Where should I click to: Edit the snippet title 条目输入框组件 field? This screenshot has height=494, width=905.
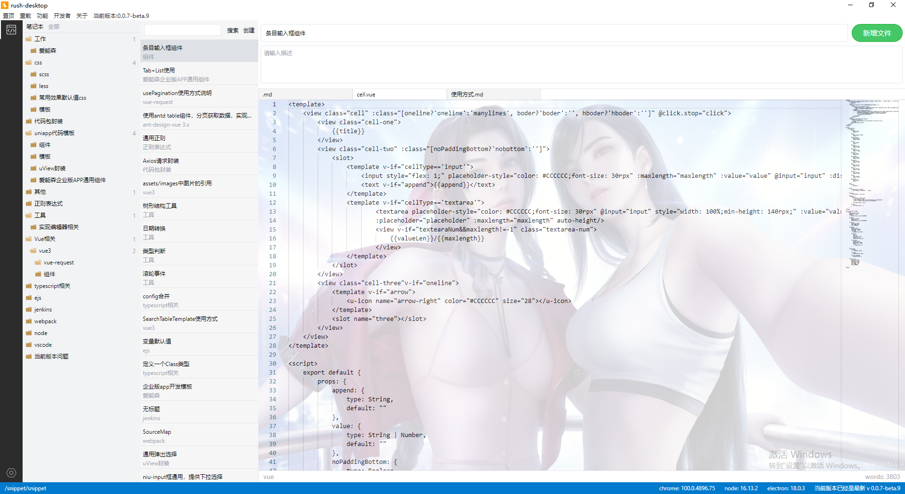pos(554,33)
